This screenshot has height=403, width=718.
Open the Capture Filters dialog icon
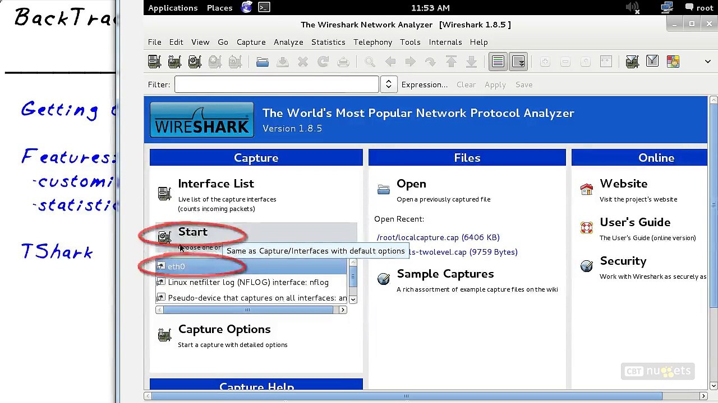pyautogui.click(x=632, y=62)
